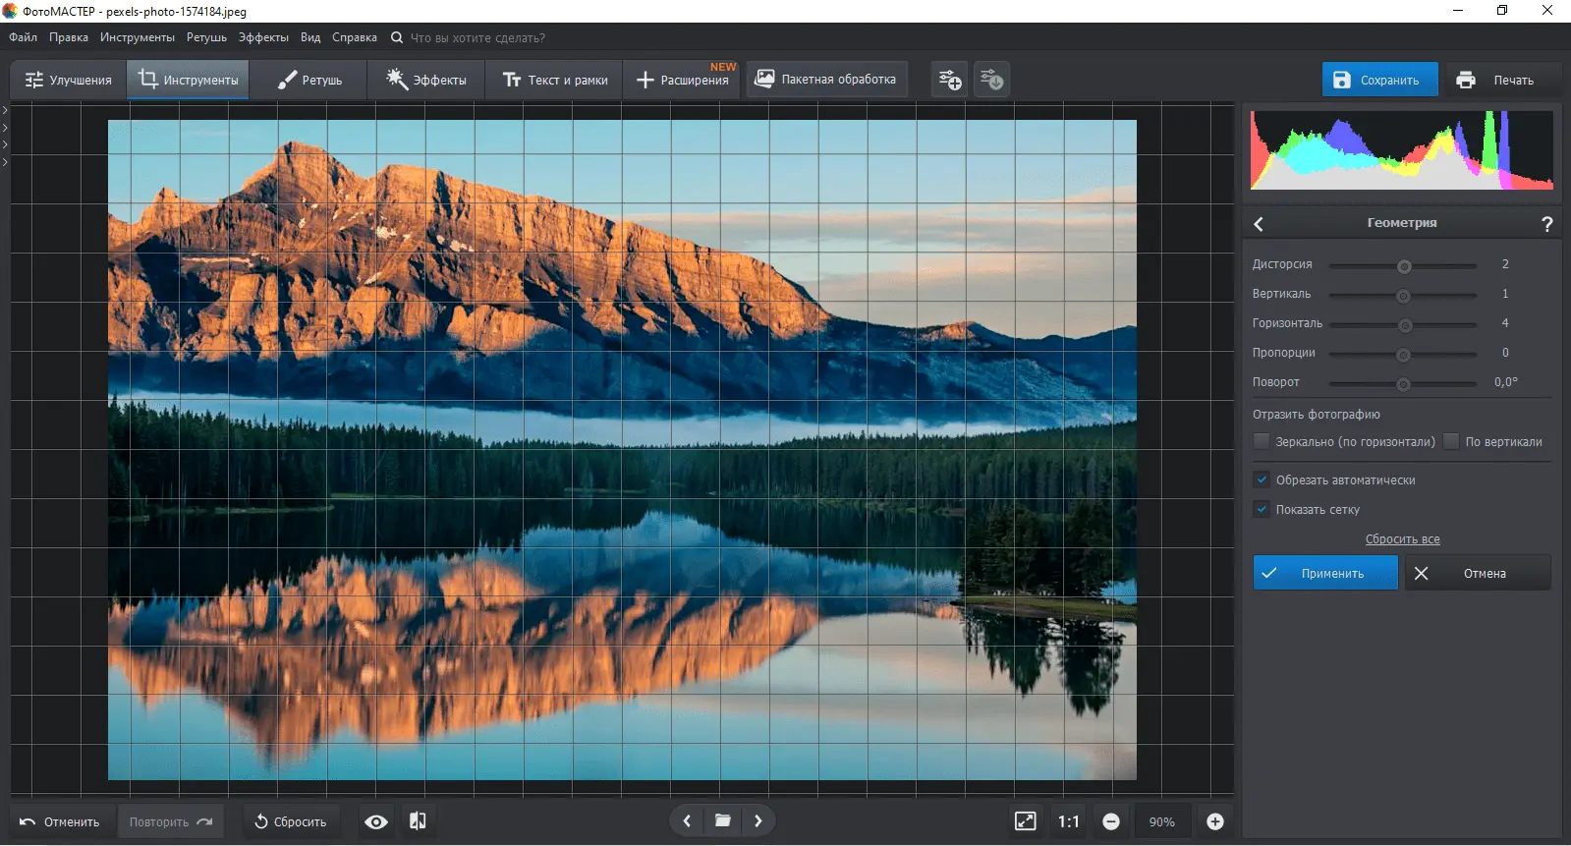Viewport: 1571px width, 846px height.
Task: Open the Эффекты menu in menu bar
Action: click(x=263, y=37)
